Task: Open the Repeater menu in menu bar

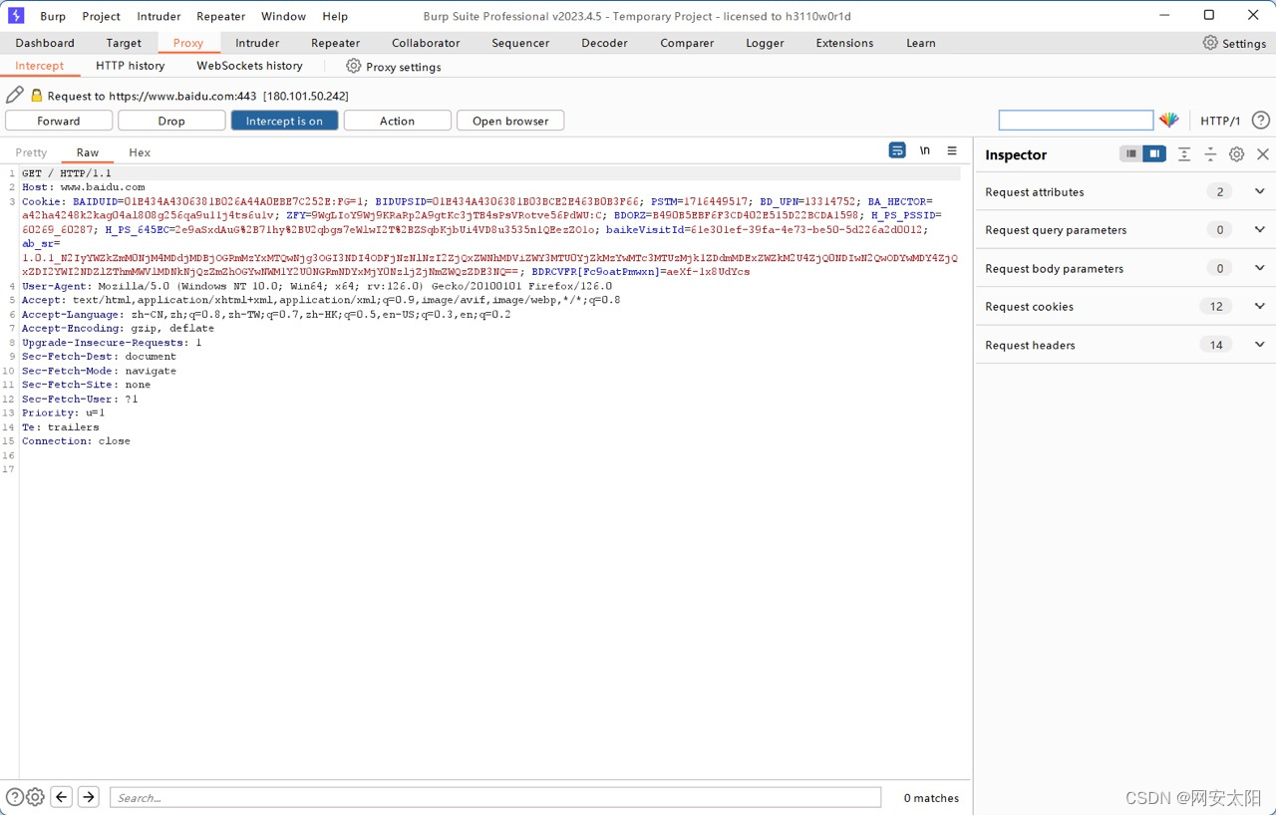Action: (x=220, y=16)
